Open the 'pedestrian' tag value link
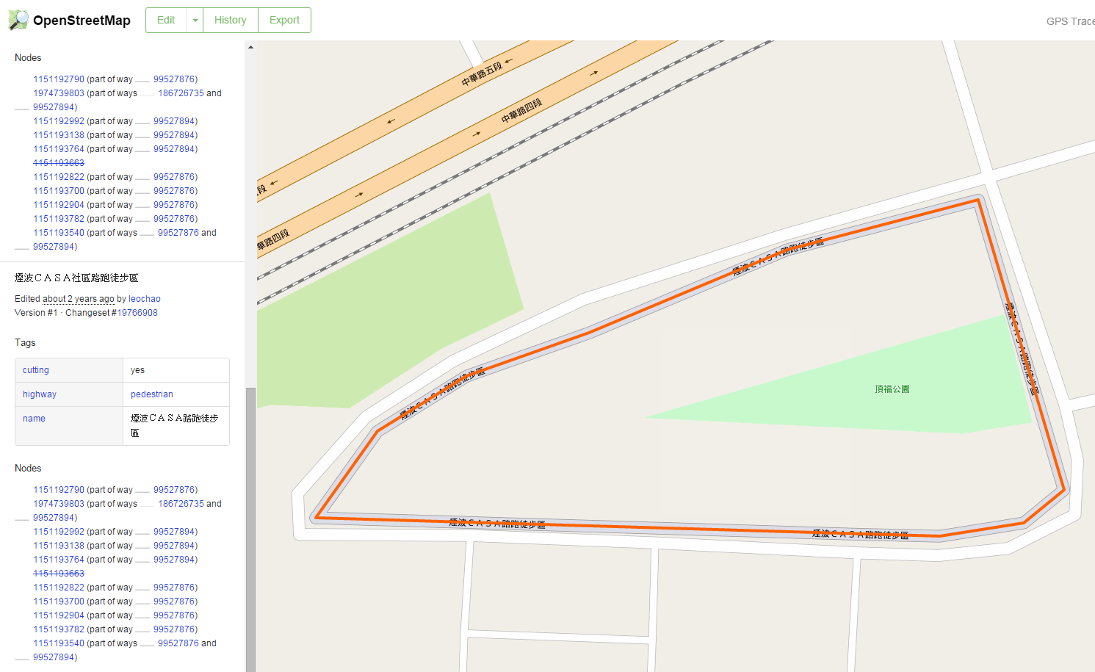 coord(152,394)
